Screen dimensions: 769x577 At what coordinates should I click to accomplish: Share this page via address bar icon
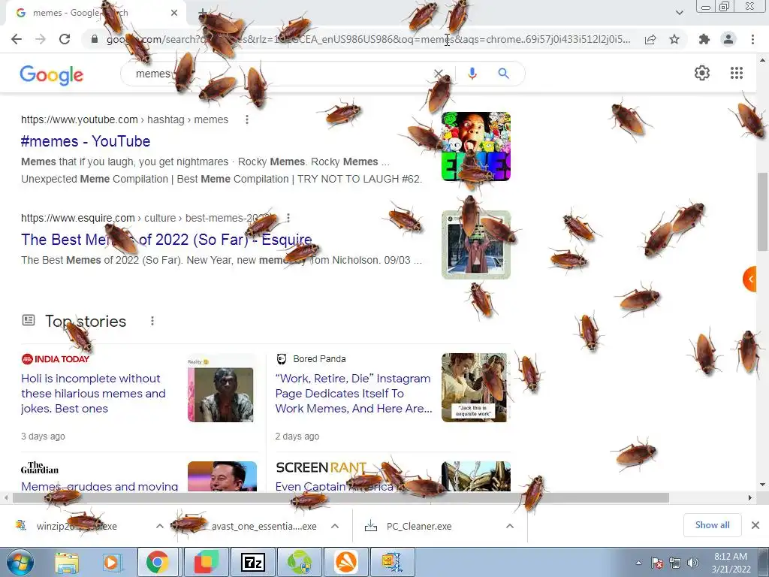[x=650, y=39]
